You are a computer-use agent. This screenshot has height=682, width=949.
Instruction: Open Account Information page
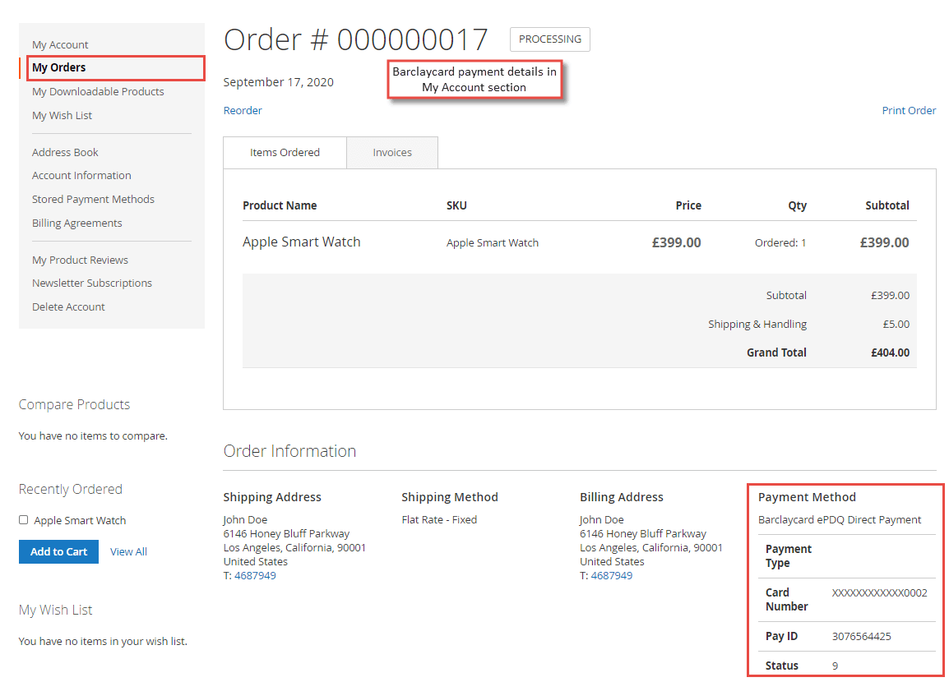click(x=81, y=175)
